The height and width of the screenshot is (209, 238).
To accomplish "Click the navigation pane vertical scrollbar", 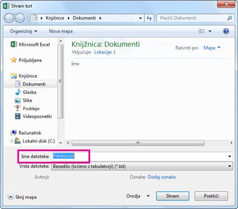I will click(60, 81).
